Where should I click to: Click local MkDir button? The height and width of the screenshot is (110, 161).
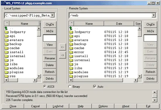tap(50, 31)
